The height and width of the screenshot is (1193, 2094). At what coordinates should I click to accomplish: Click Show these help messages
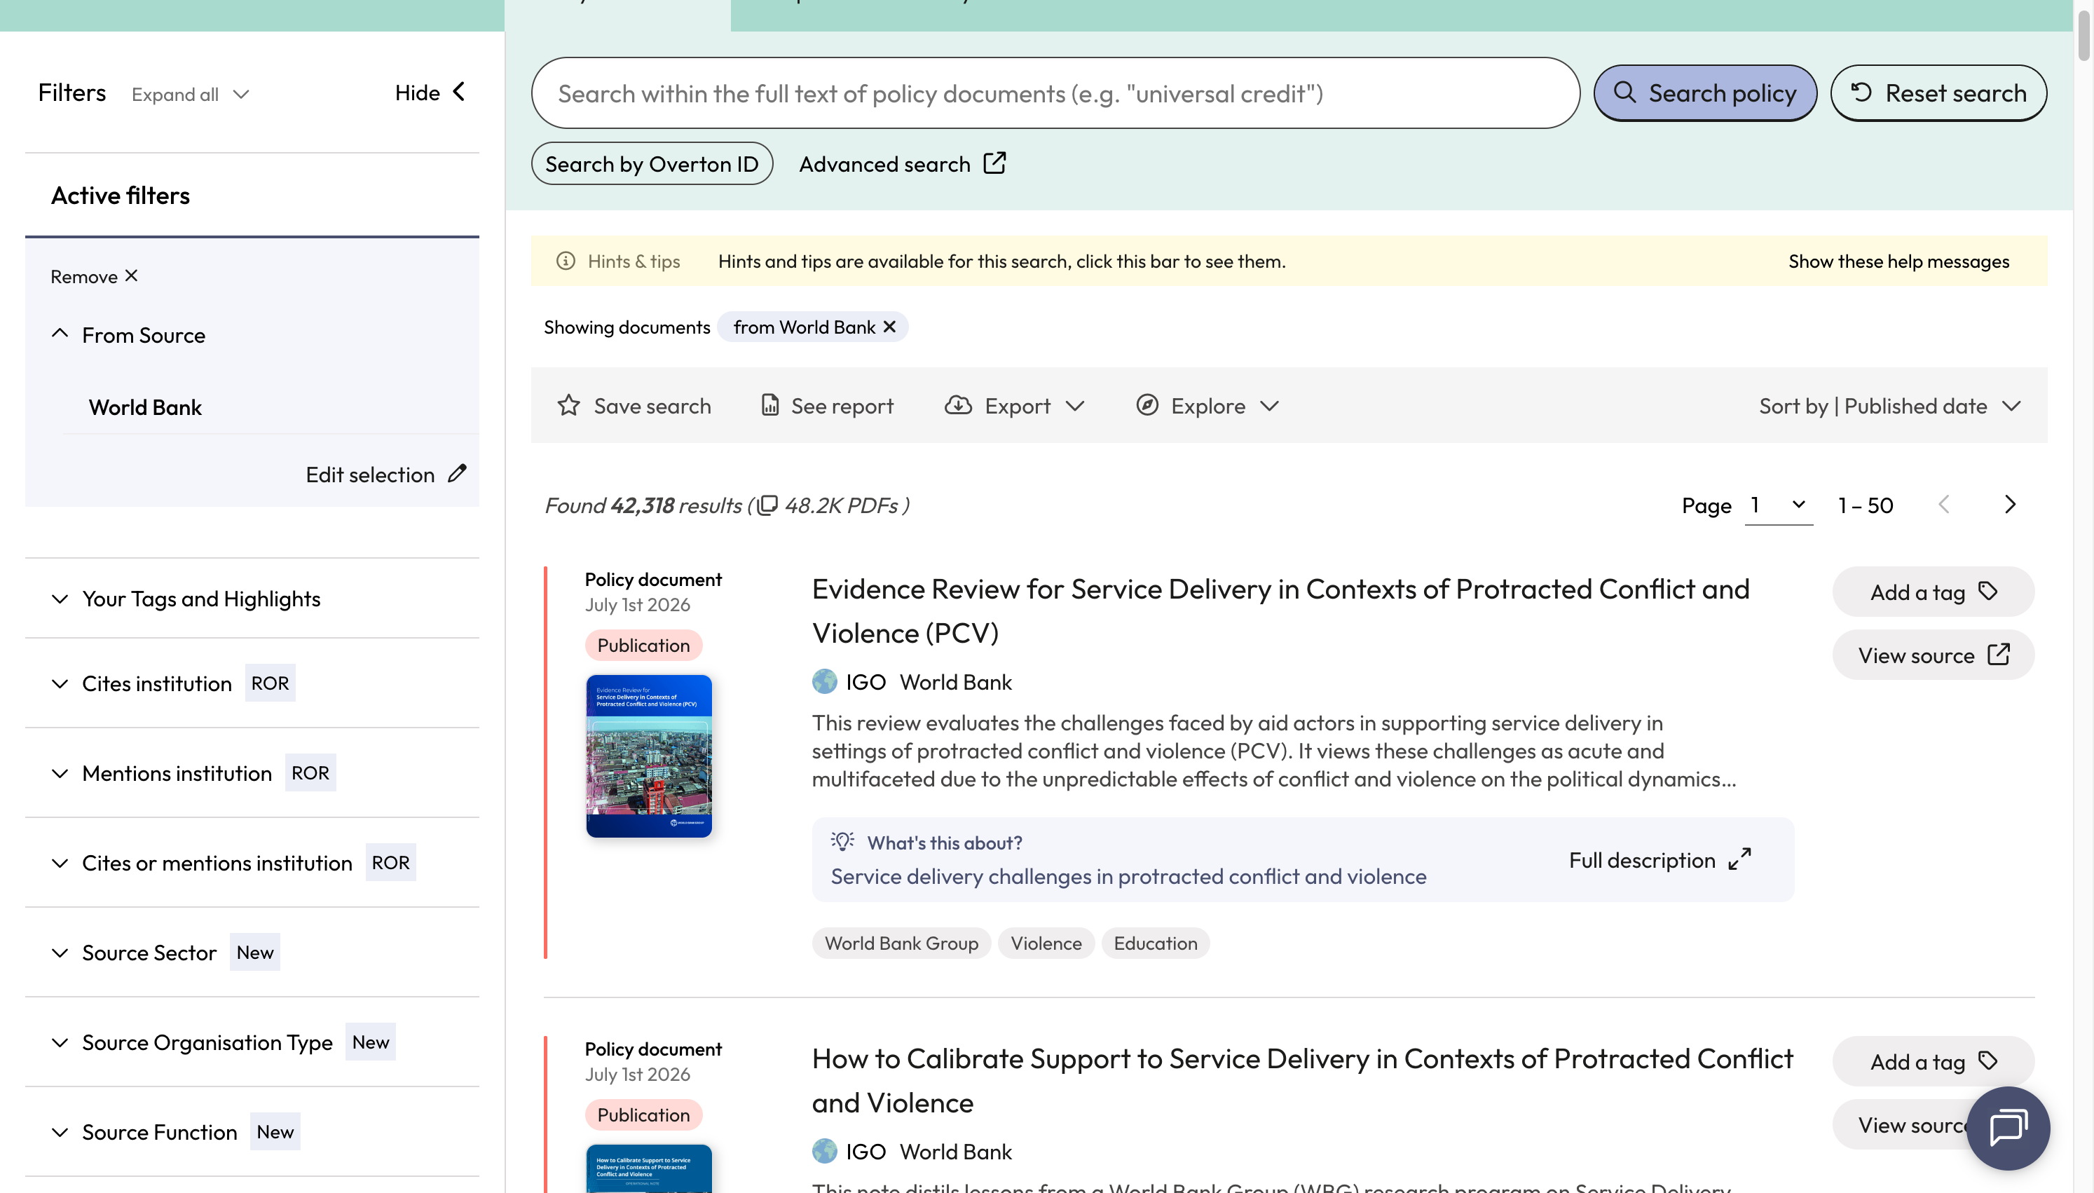click(x=1898, y=261)
